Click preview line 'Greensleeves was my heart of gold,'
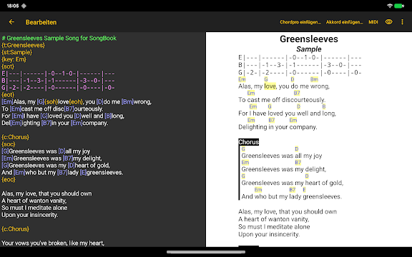This screenshot has width=412, height=257. pos(293,183)
